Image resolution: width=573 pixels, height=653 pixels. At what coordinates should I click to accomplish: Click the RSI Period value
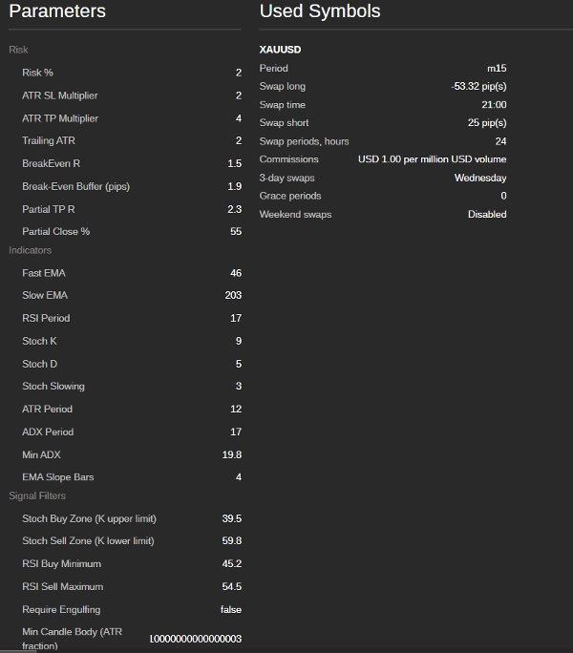pos(236,318)
